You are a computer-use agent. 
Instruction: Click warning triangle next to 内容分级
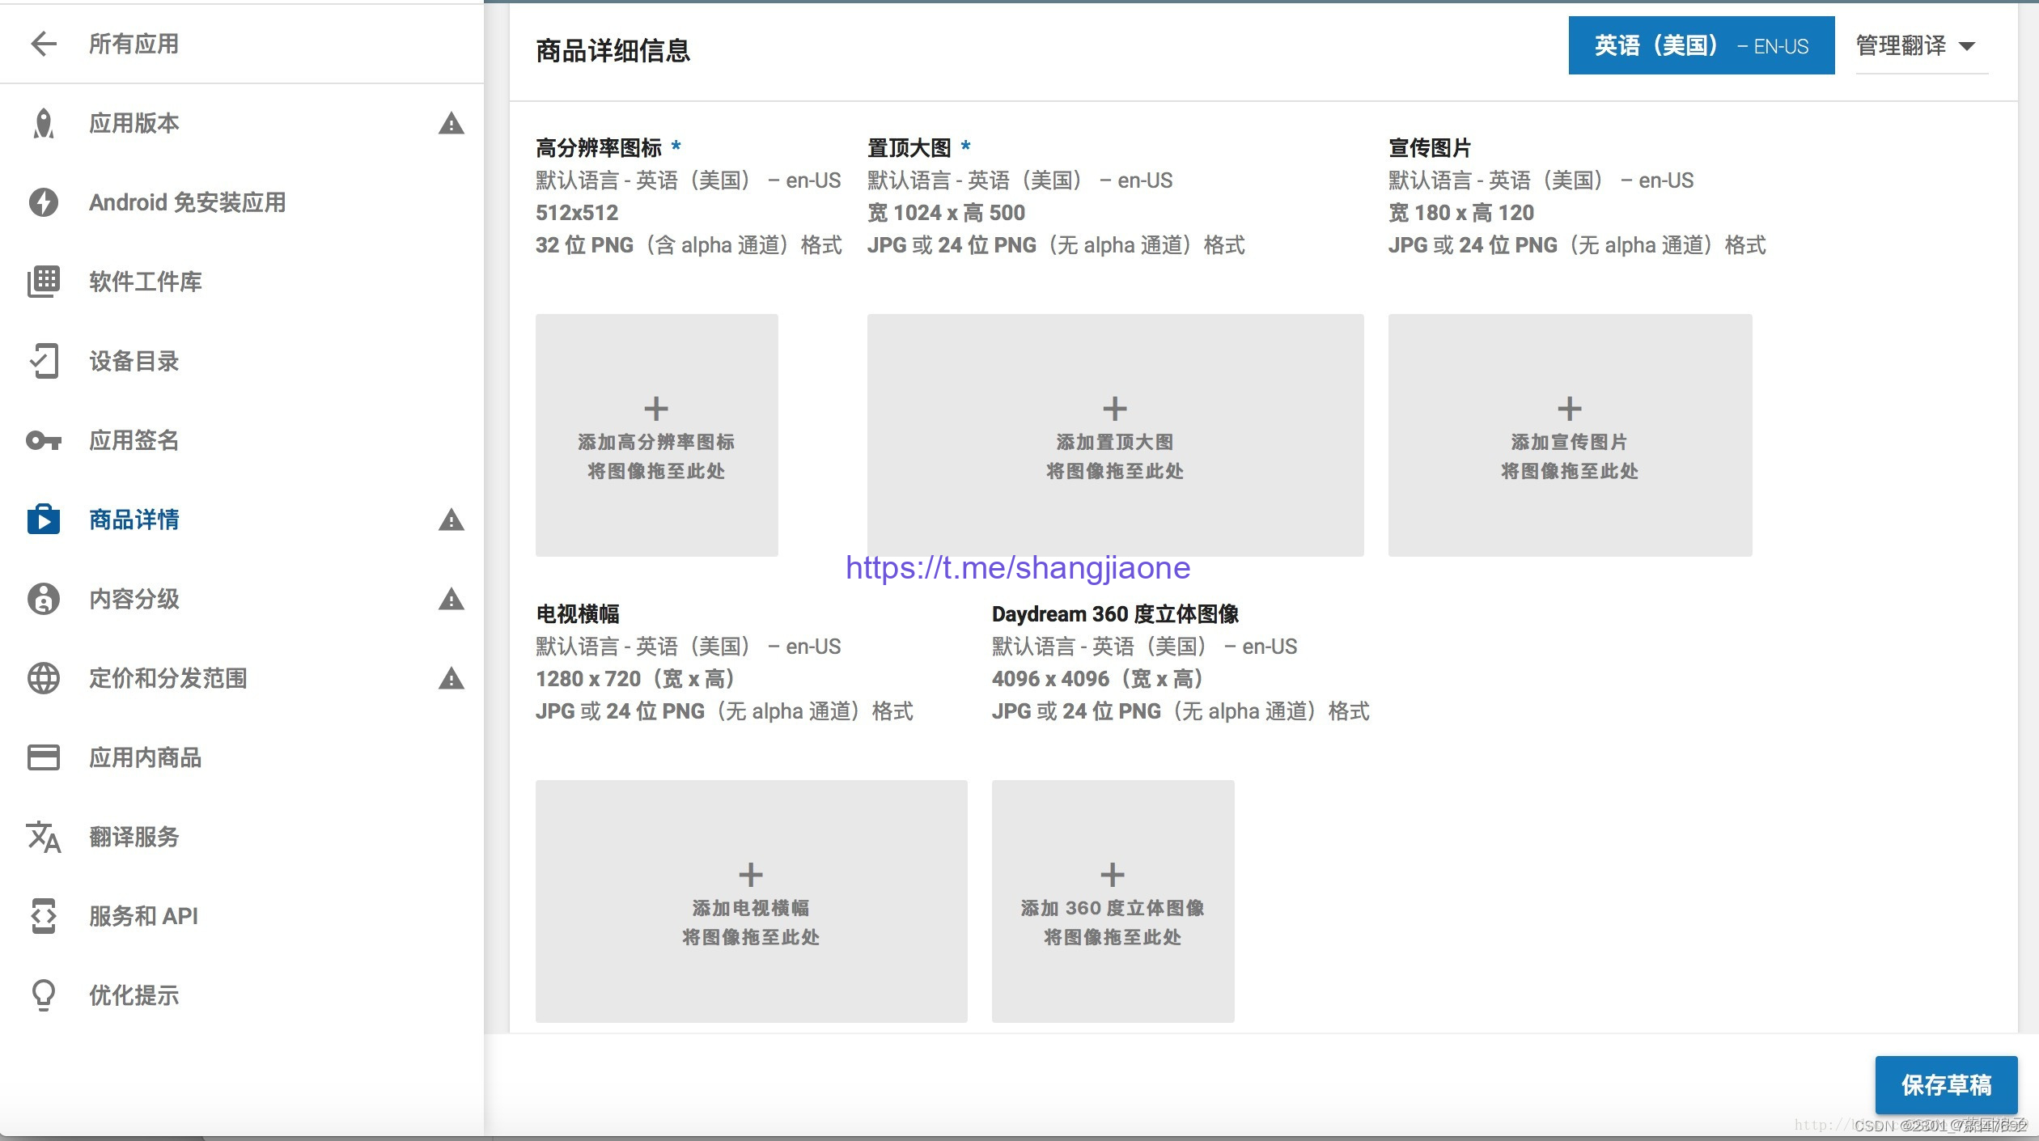point(451,600)
